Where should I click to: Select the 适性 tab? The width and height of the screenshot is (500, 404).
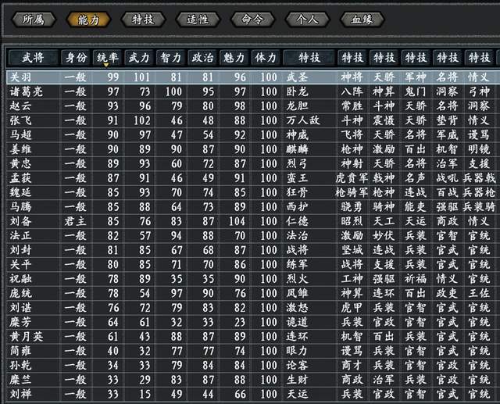[198, 20]
